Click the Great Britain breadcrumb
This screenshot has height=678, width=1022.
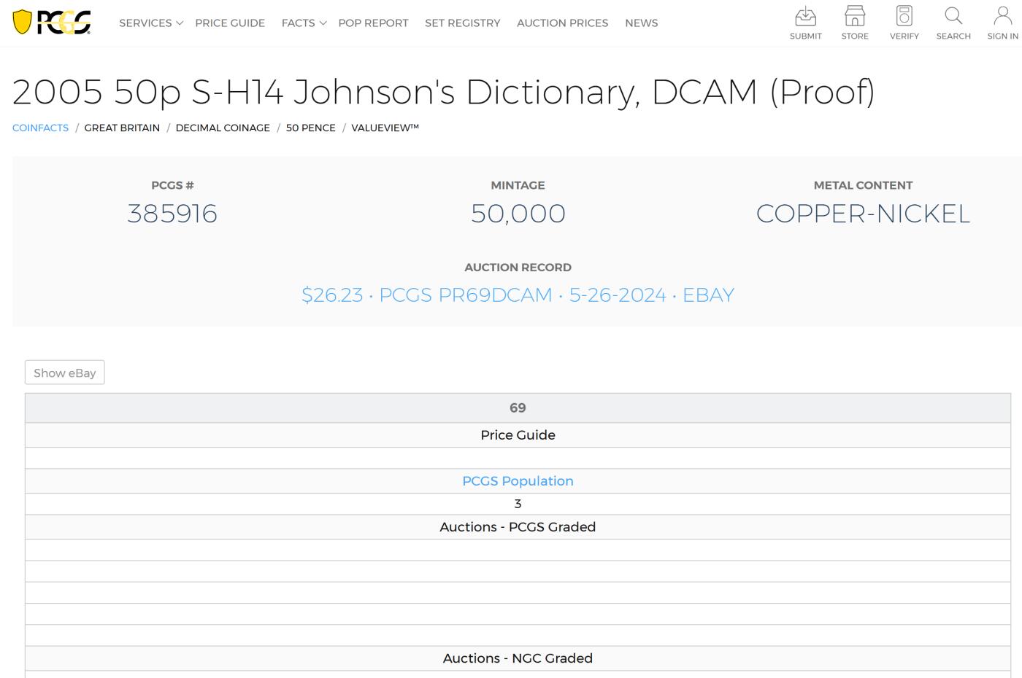click(x=122, y=128)
